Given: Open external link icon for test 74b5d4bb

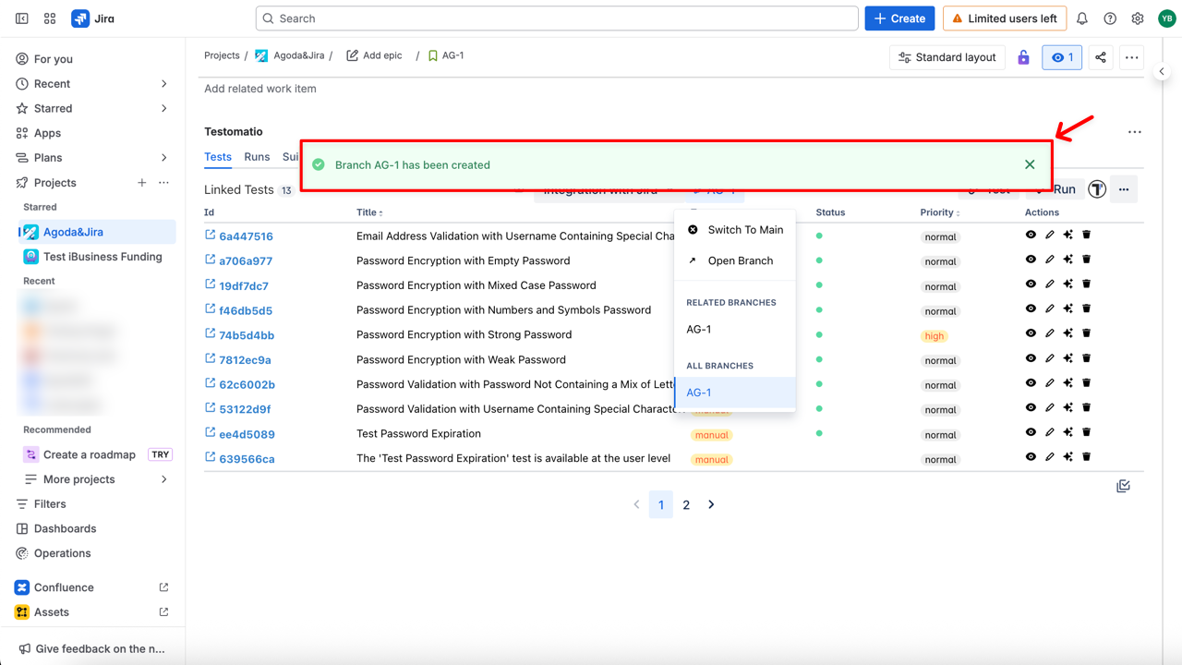Looking at the screenshot, I should pyautogui.click(x=211, y=334).
